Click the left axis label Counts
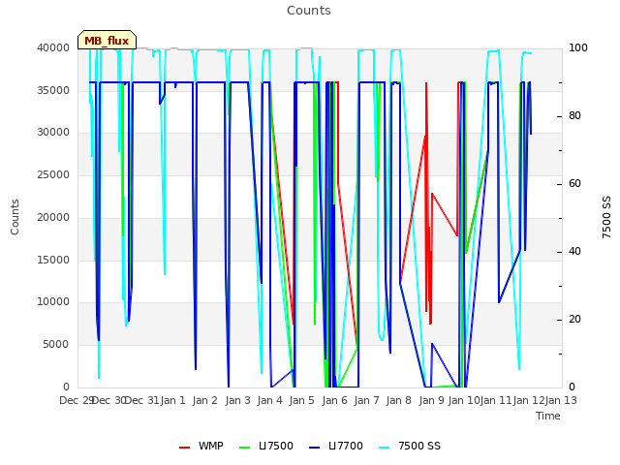This screenshot has width=620, height=465. (15, 217)
